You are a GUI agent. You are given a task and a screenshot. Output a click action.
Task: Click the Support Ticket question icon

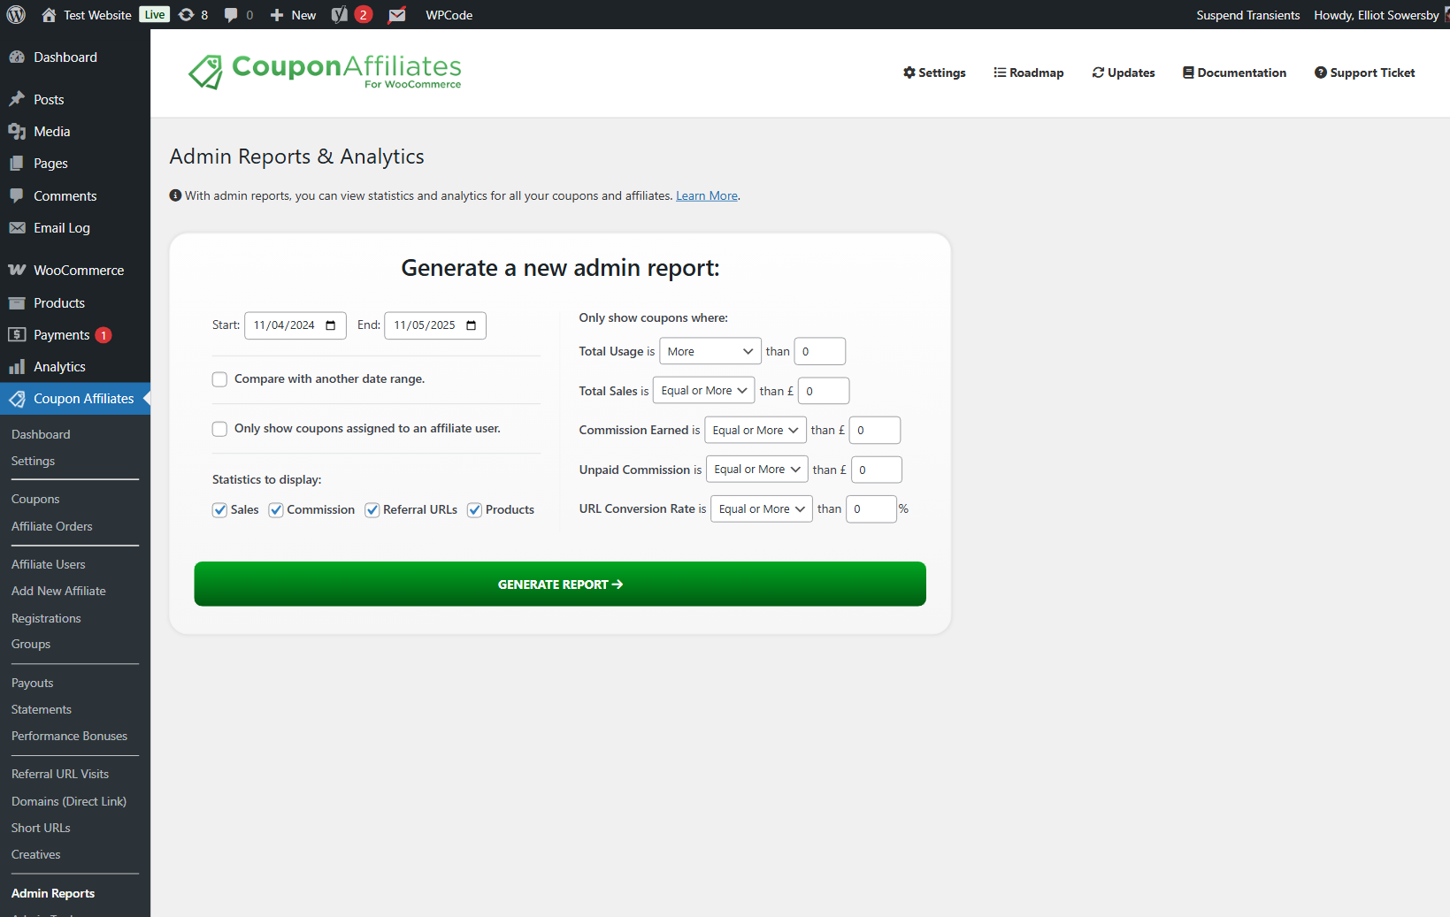1321,73
